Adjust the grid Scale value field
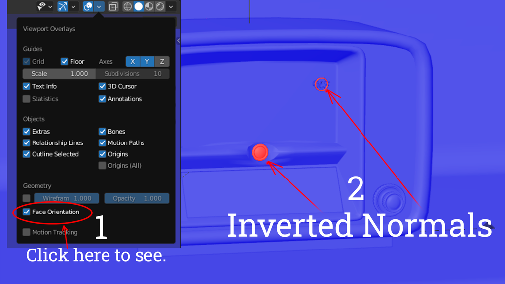The width and height of the screenshot is (505, 284). coord(59,73)
